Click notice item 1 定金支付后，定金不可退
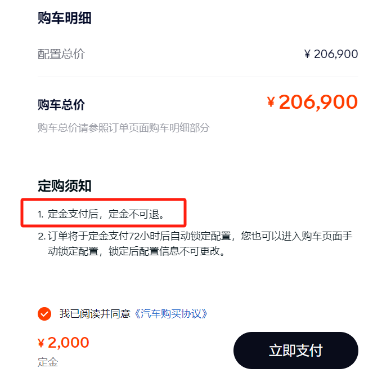 [101, 214]
